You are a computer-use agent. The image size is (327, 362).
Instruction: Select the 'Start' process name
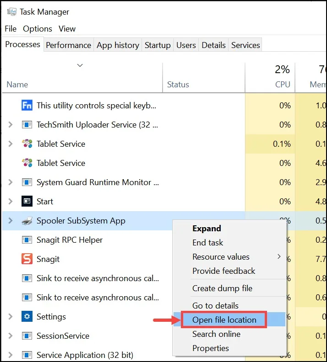point(44,201)
